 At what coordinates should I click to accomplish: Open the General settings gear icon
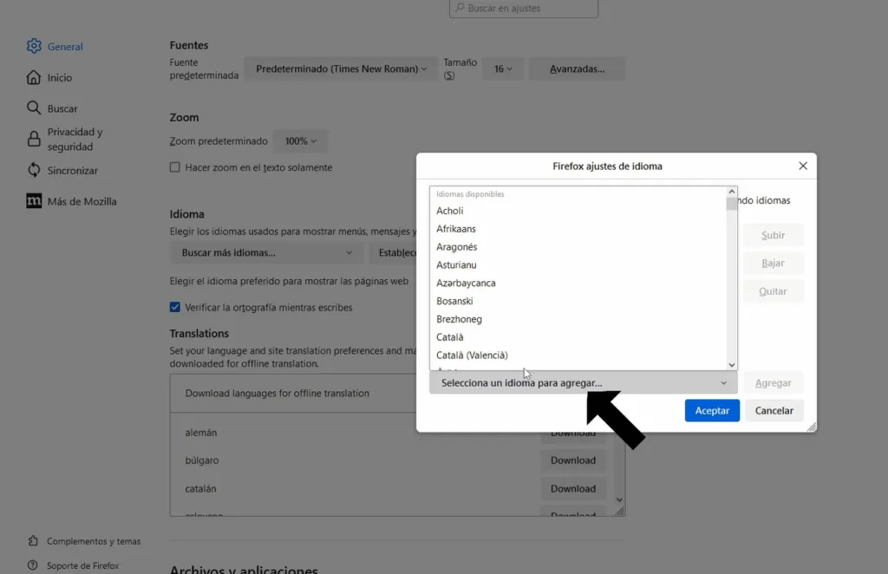[x=34, y=46]
